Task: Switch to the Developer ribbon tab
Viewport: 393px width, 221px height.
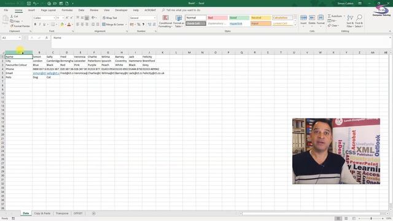Action: (121, 10)
